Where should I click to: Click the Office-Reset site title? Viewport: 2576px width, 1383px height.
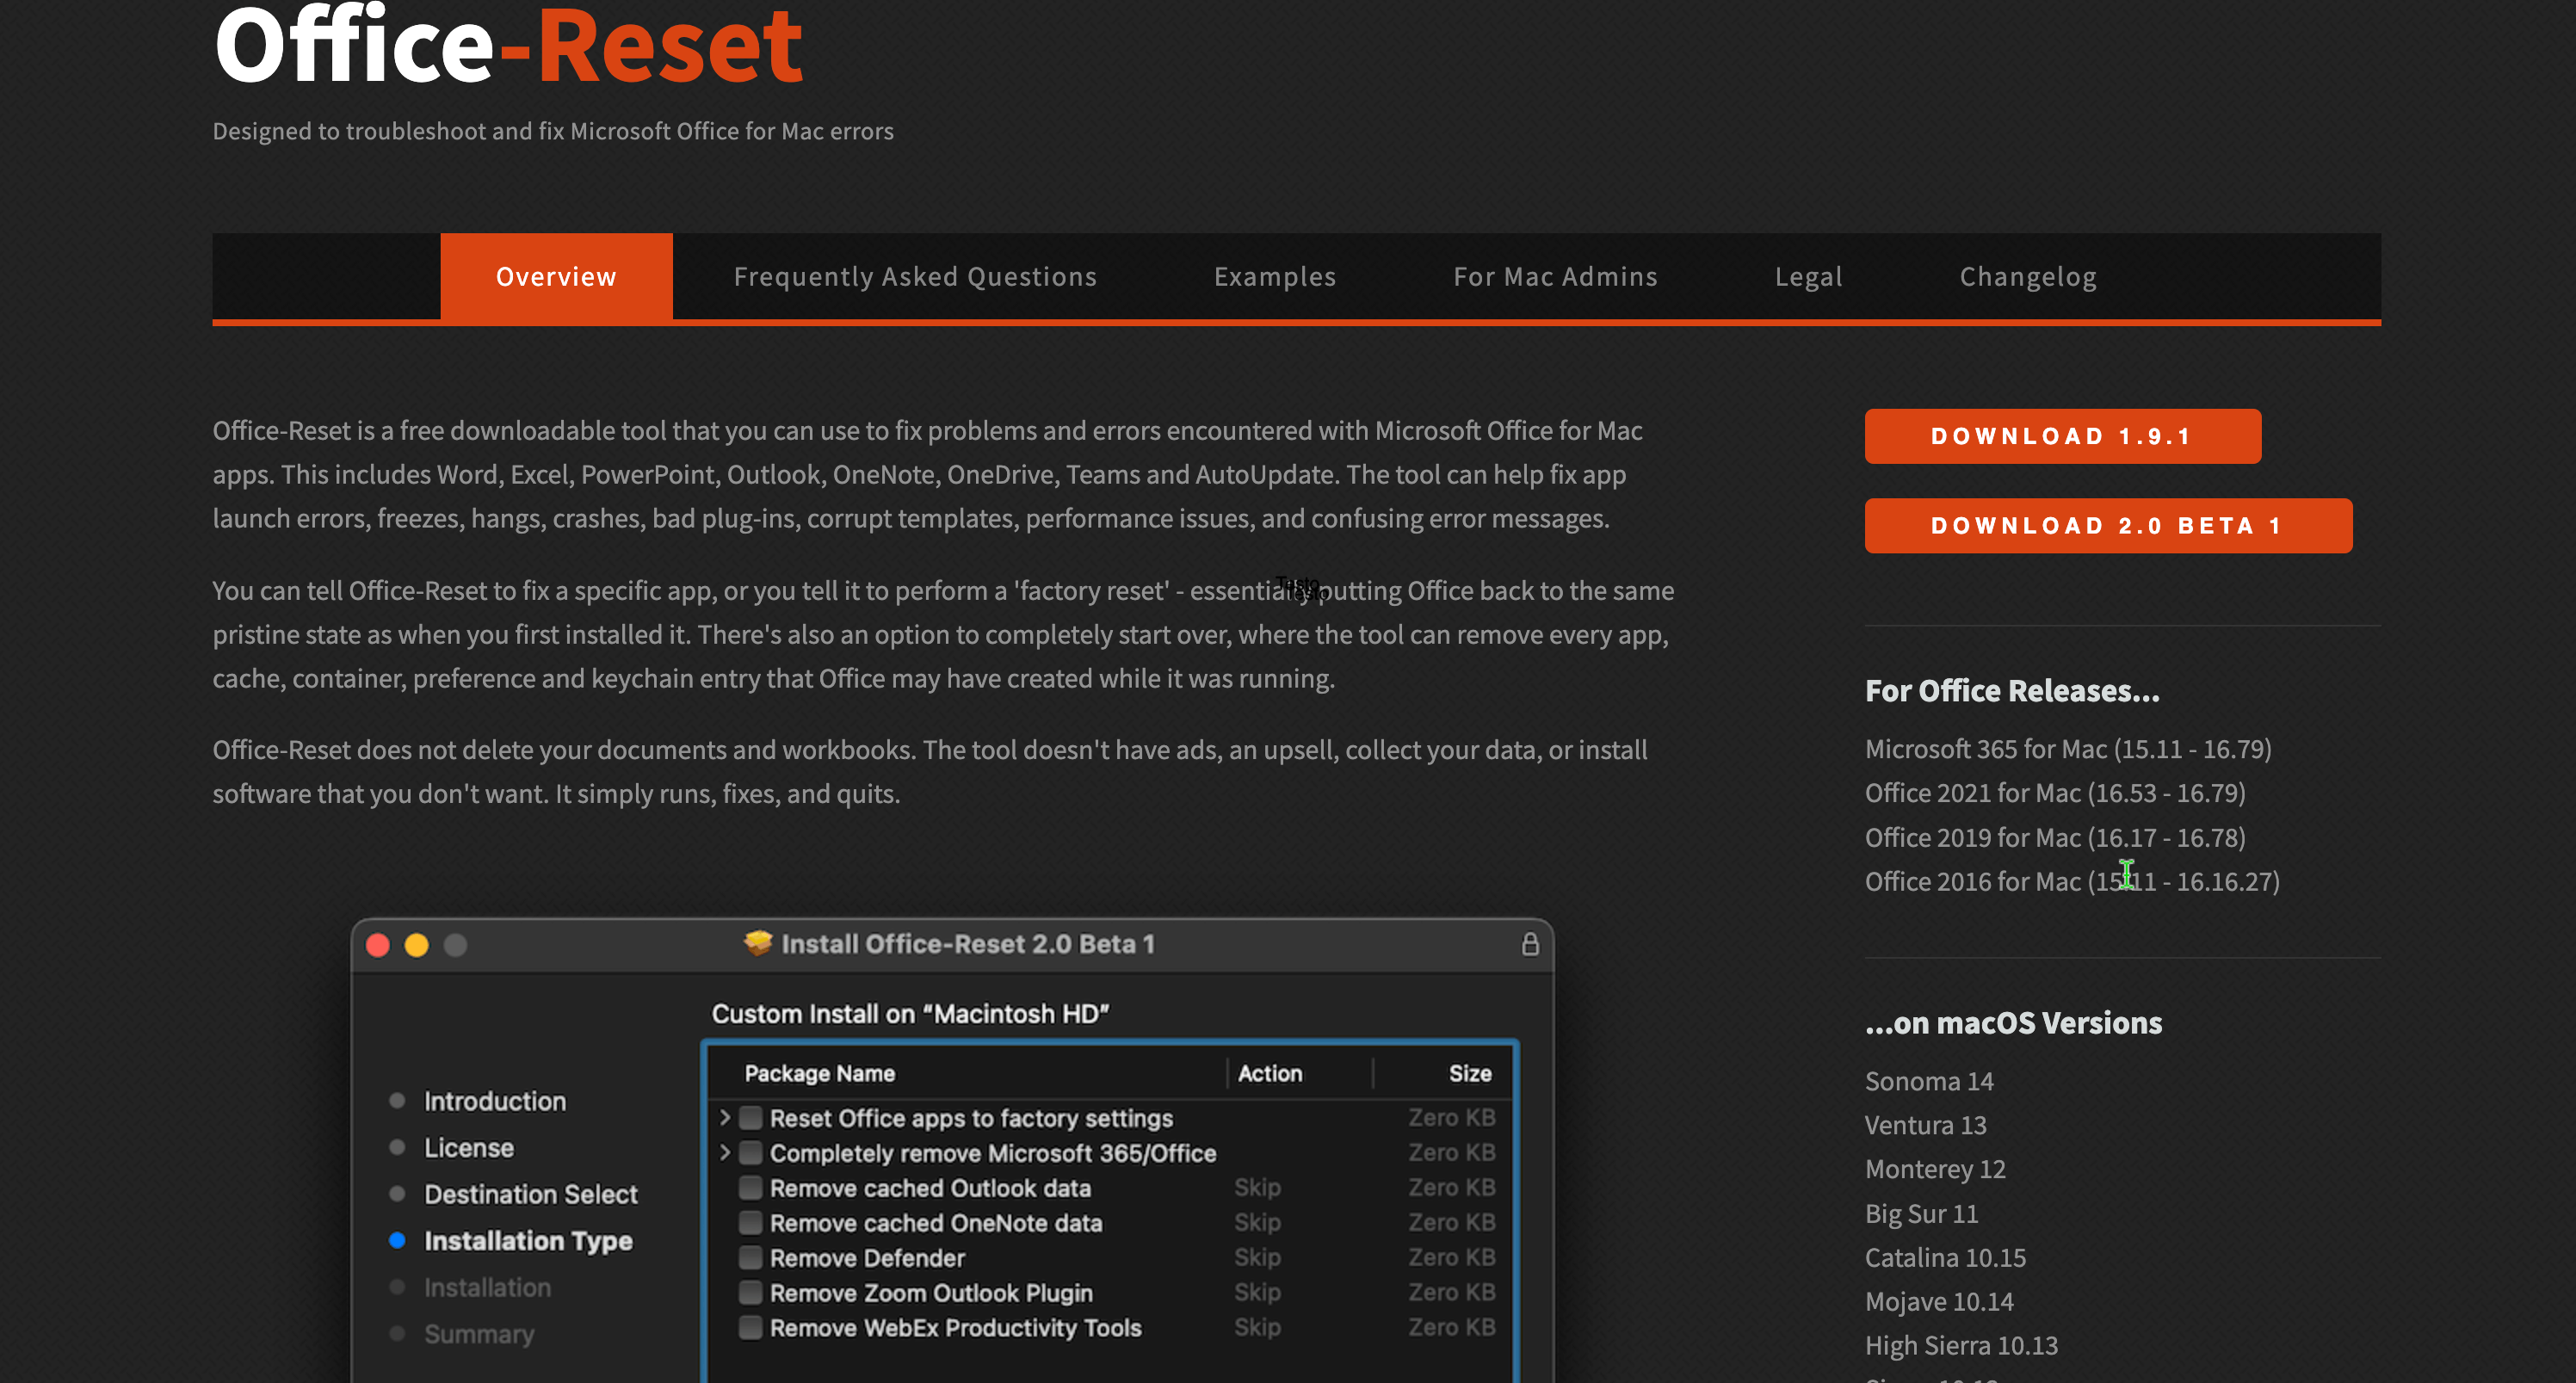[508, 45]
